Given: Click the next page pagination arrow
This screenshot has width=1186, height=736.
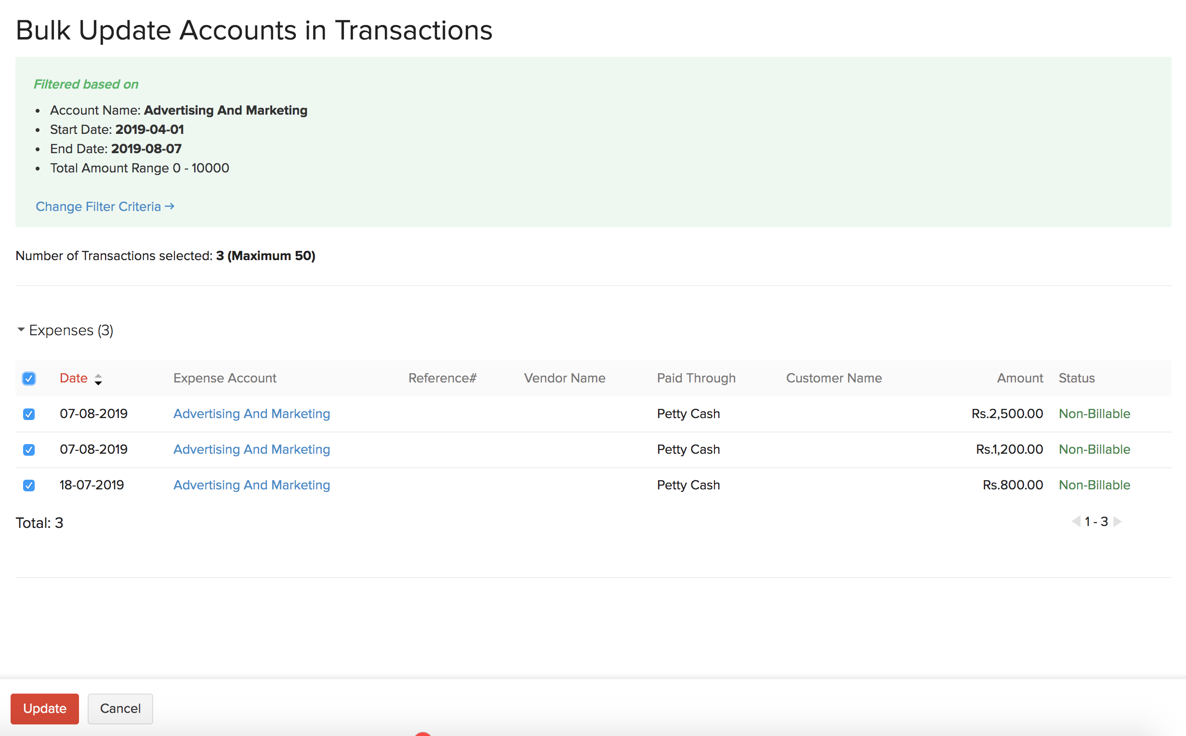Looking at the screenshot, I should tap(1118, 521).
